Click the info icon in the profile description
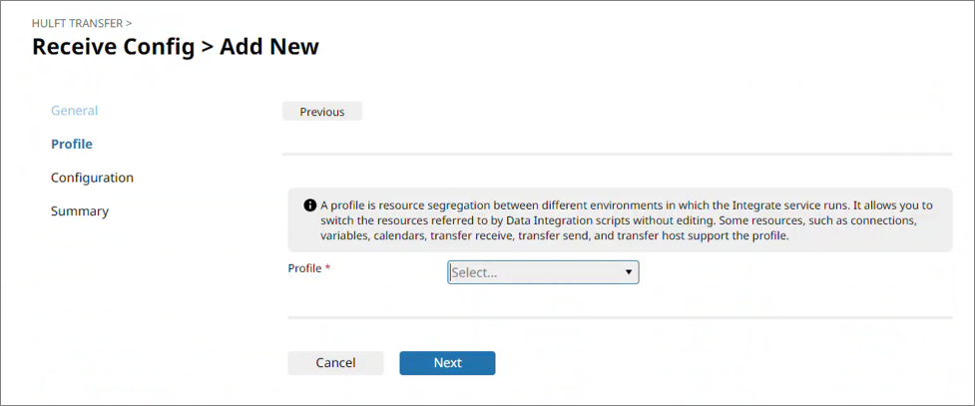 tap(309, 204)
